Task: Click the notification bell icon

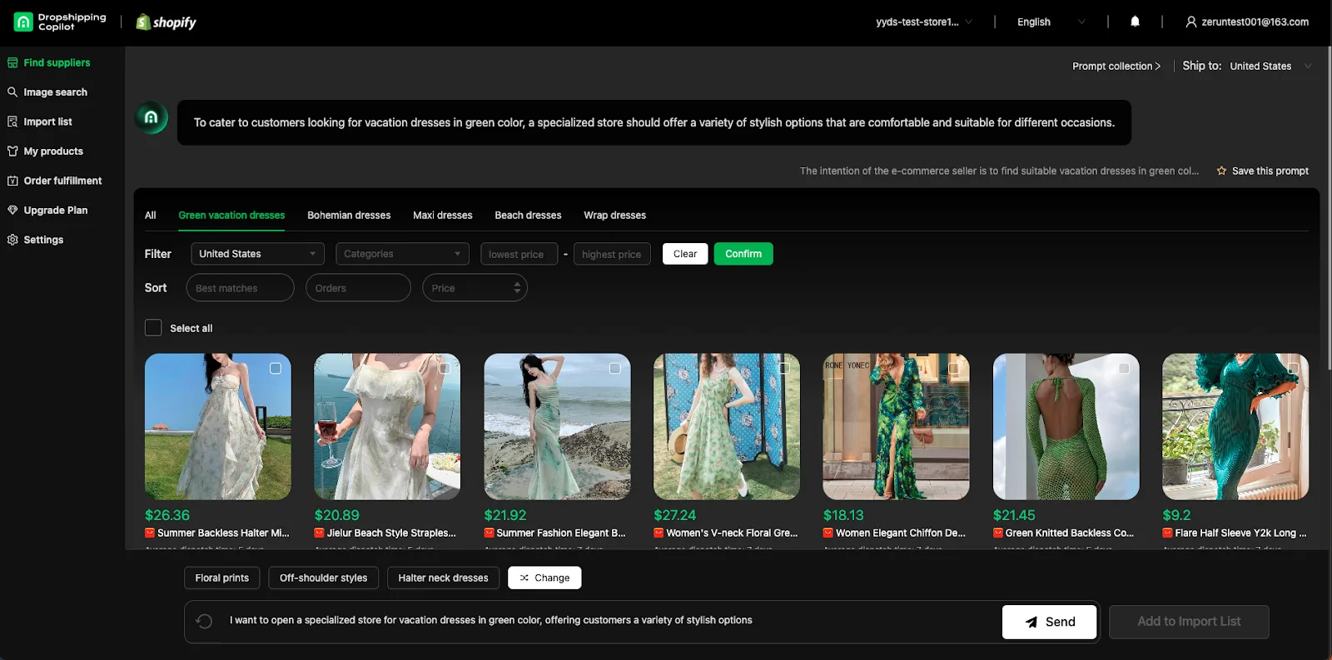Action: coord(1135,22)
